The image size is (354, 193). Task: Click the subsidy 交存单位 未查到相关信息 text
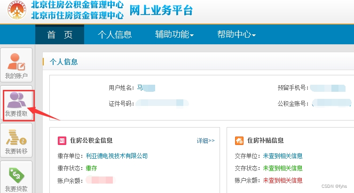tap(283, 156)
